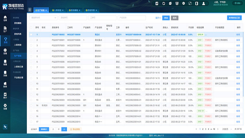Select the 大 table size option
The height and width of the screenshot is (138, 245).
[x=53, y=129]
